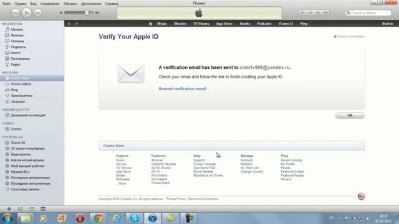The width and height of the screenshot is (399, 224).
Task: Open the Правка menu
Action: (x=20, y=4)
